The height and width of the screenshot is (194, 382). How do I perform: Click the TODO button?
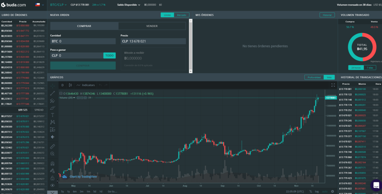pos(109,55)
